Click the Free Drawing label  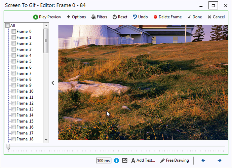click(x=178, y=161)
